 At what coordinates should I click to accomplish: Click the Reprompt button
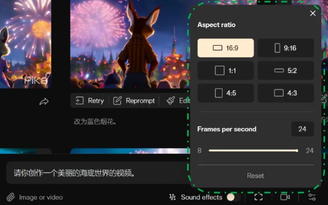134,101
